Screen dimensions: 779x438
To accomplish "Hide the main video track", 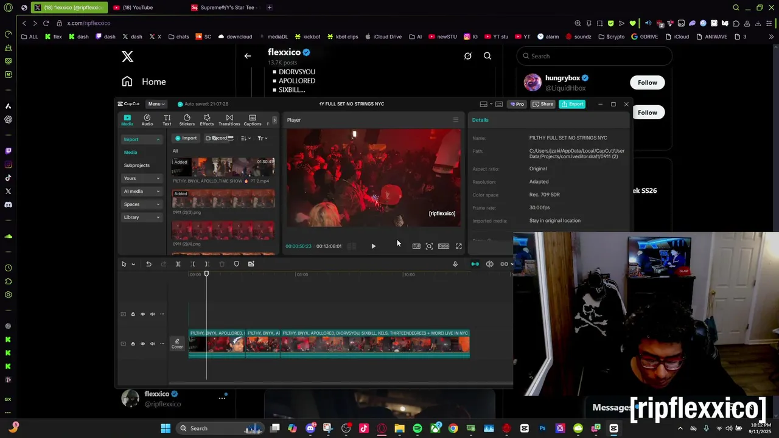I will click(143, 344).
